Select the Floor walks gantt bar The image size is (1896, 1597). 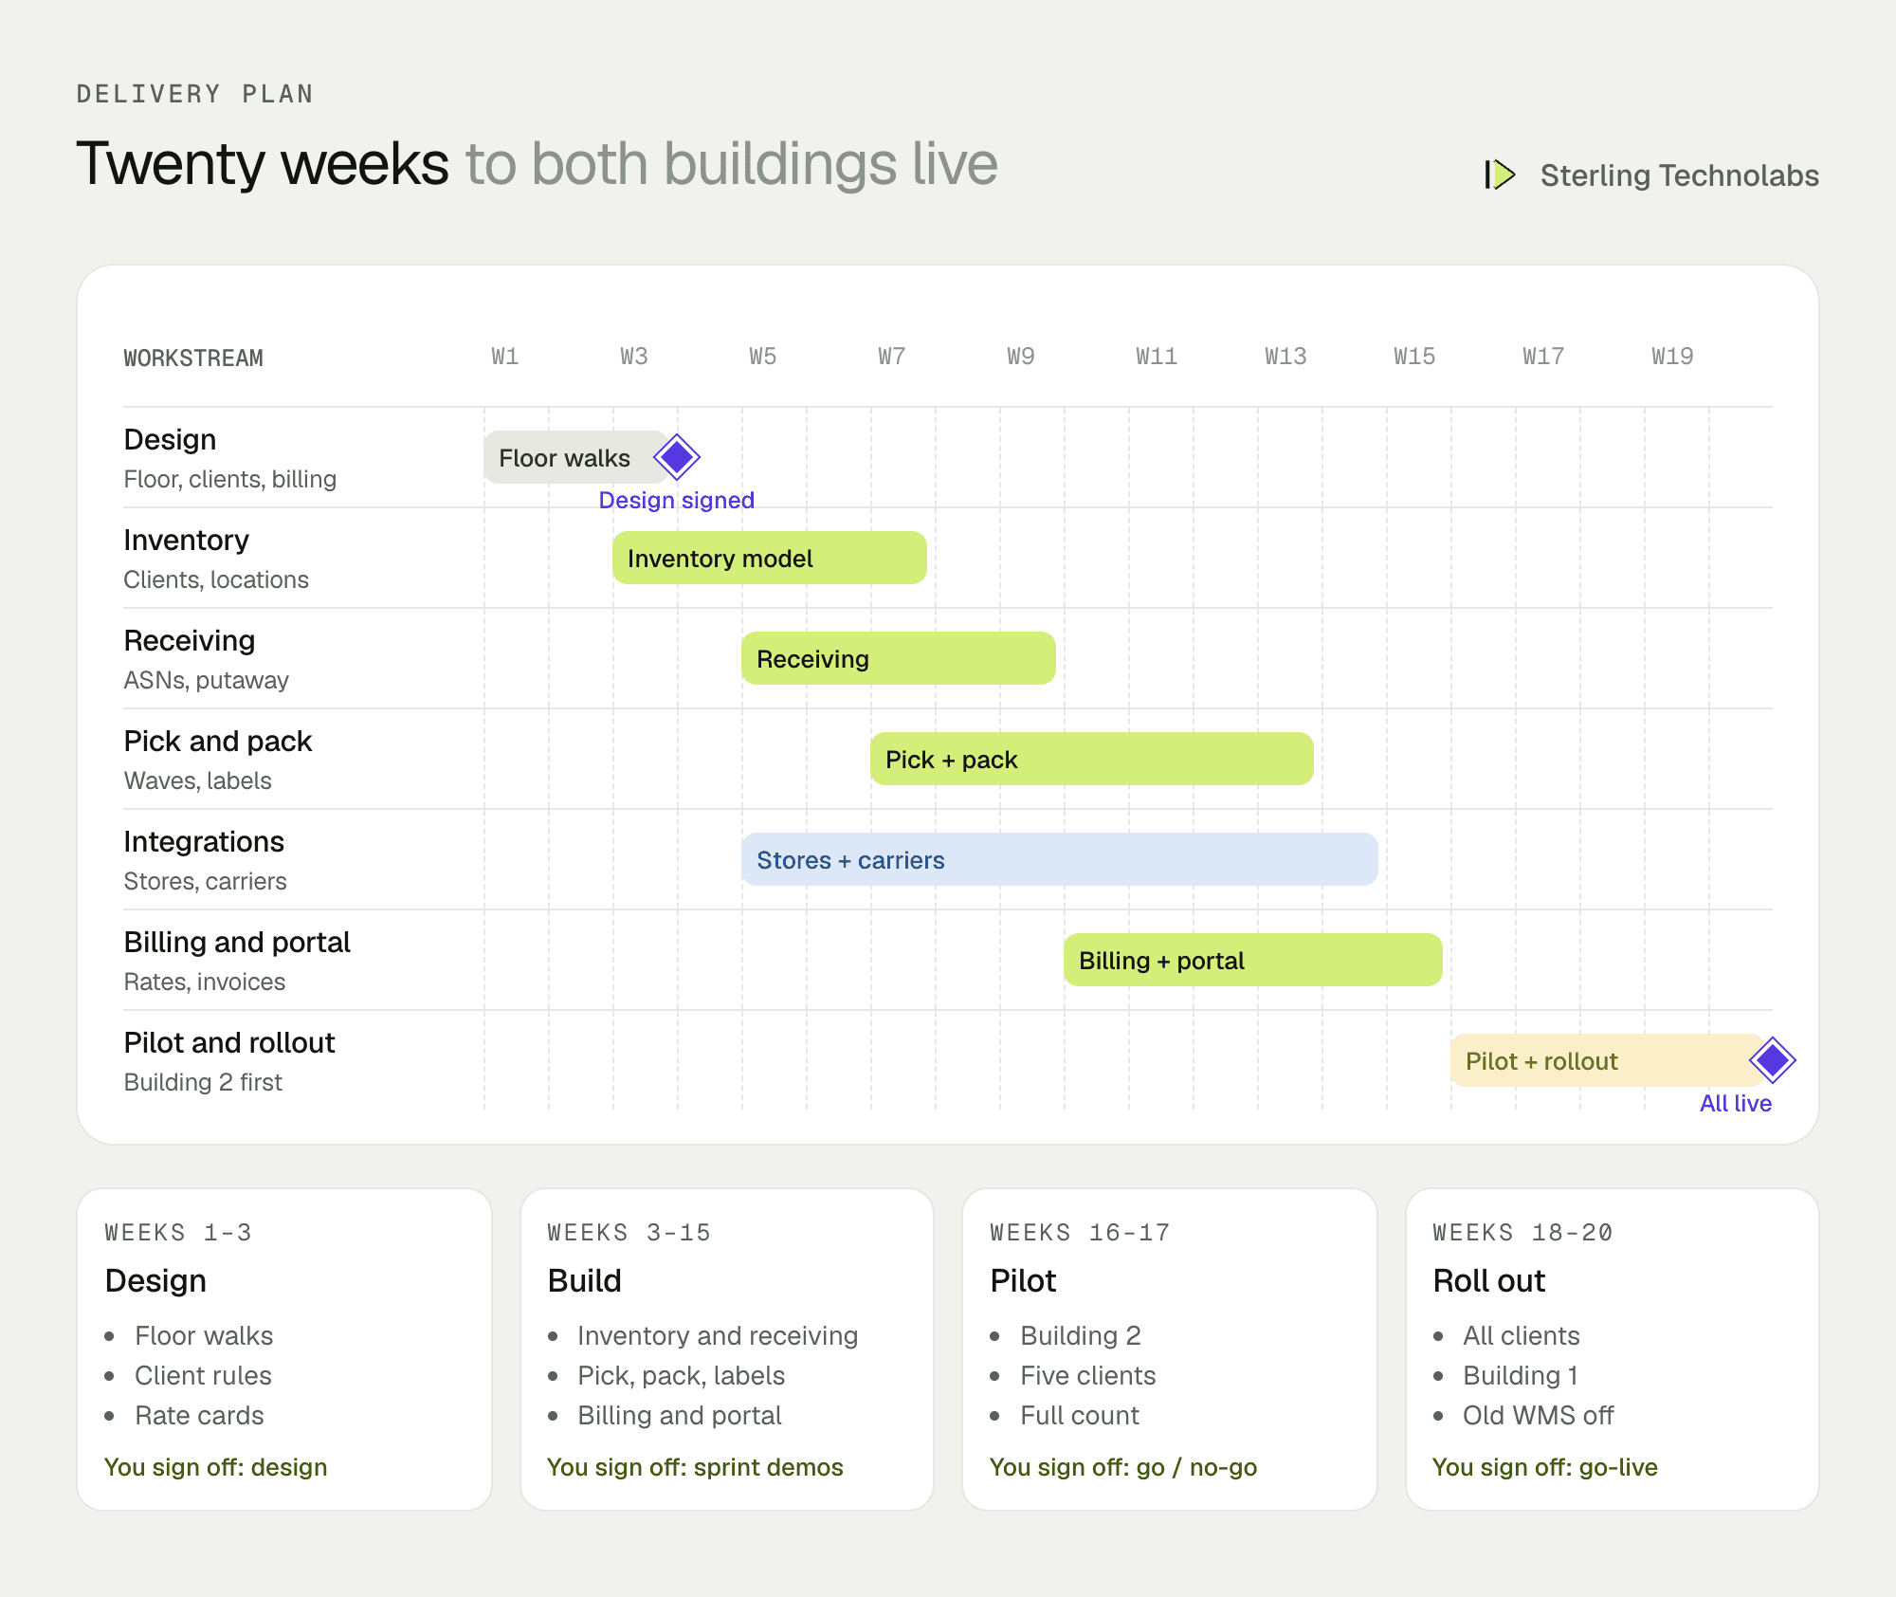pyautogui.click(x=577, y=457)
